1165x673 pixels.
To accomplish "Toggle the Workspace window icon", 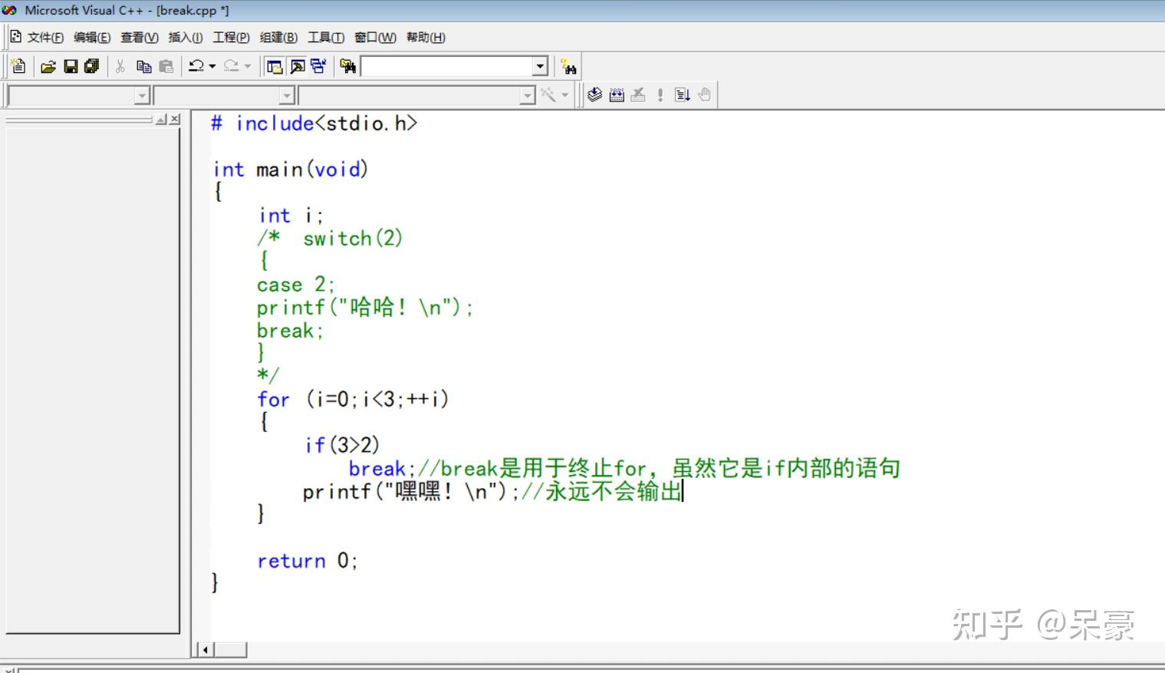I will click(x=275, y=67).
